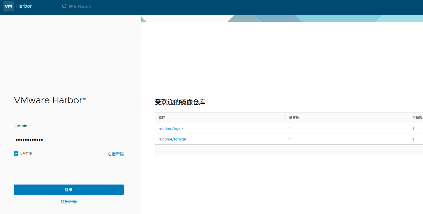The width and height of the screenshot is (423, 214).
Task: Click the 搜索 Harbor search input
Action: point(86,6)
